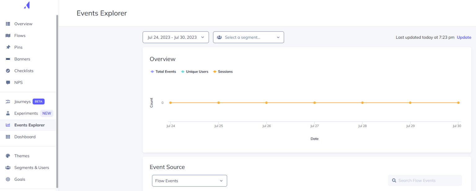This screenshot has width=476, height=191.
Task: Select the Flows icon in the sidebar
Action: (7, 35)
